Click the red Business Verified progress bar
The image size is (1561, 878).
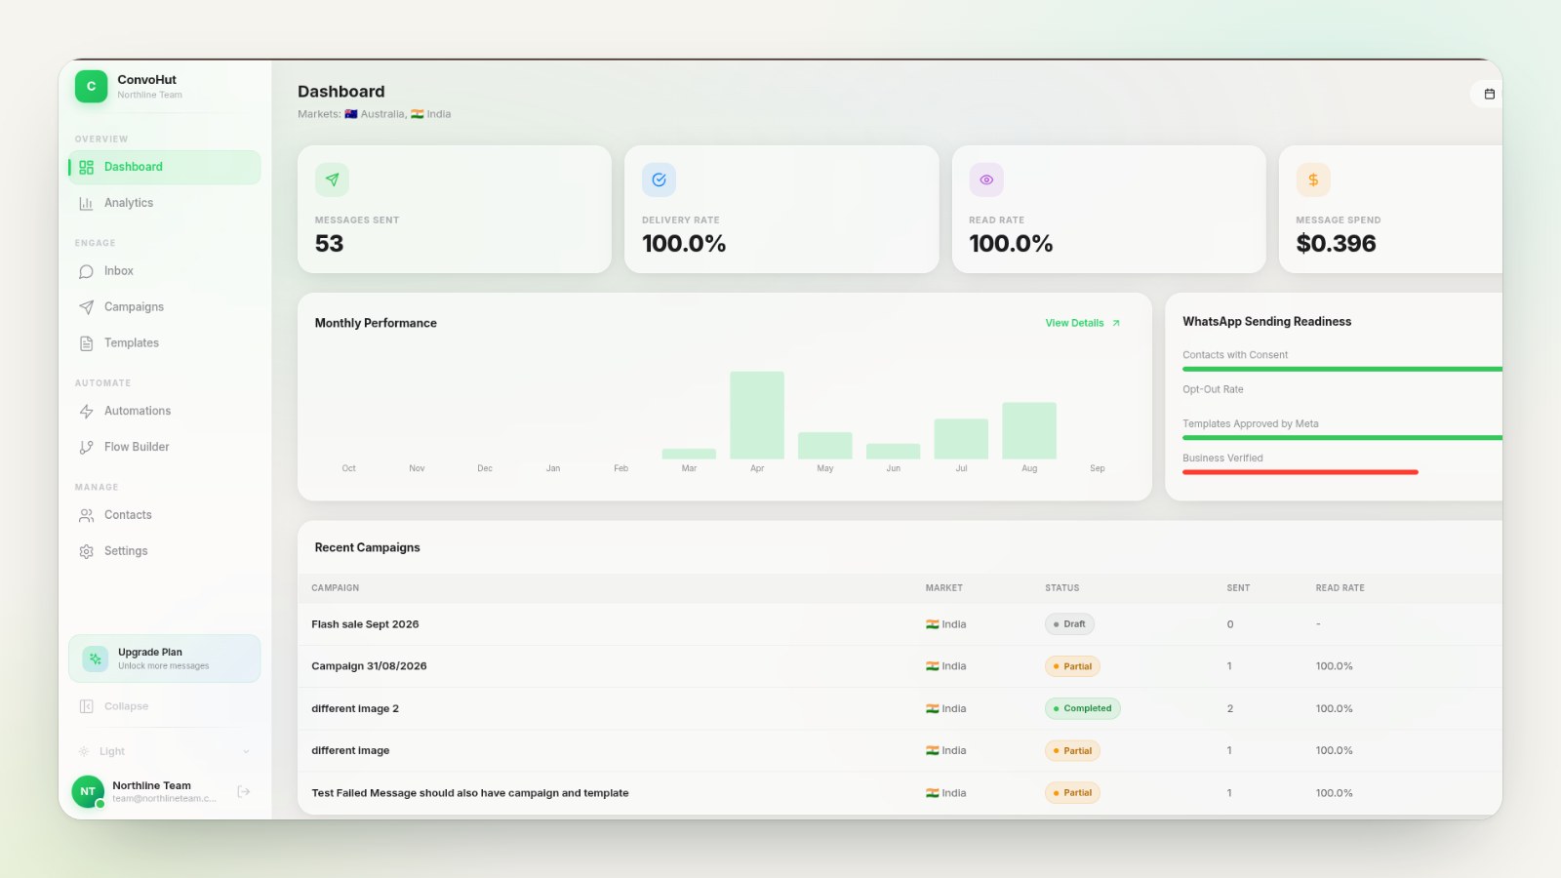(1301, 472)
